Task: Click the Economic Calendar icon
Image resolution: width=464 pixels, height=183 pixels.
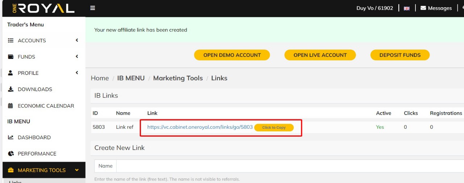Action: point(11,106)
